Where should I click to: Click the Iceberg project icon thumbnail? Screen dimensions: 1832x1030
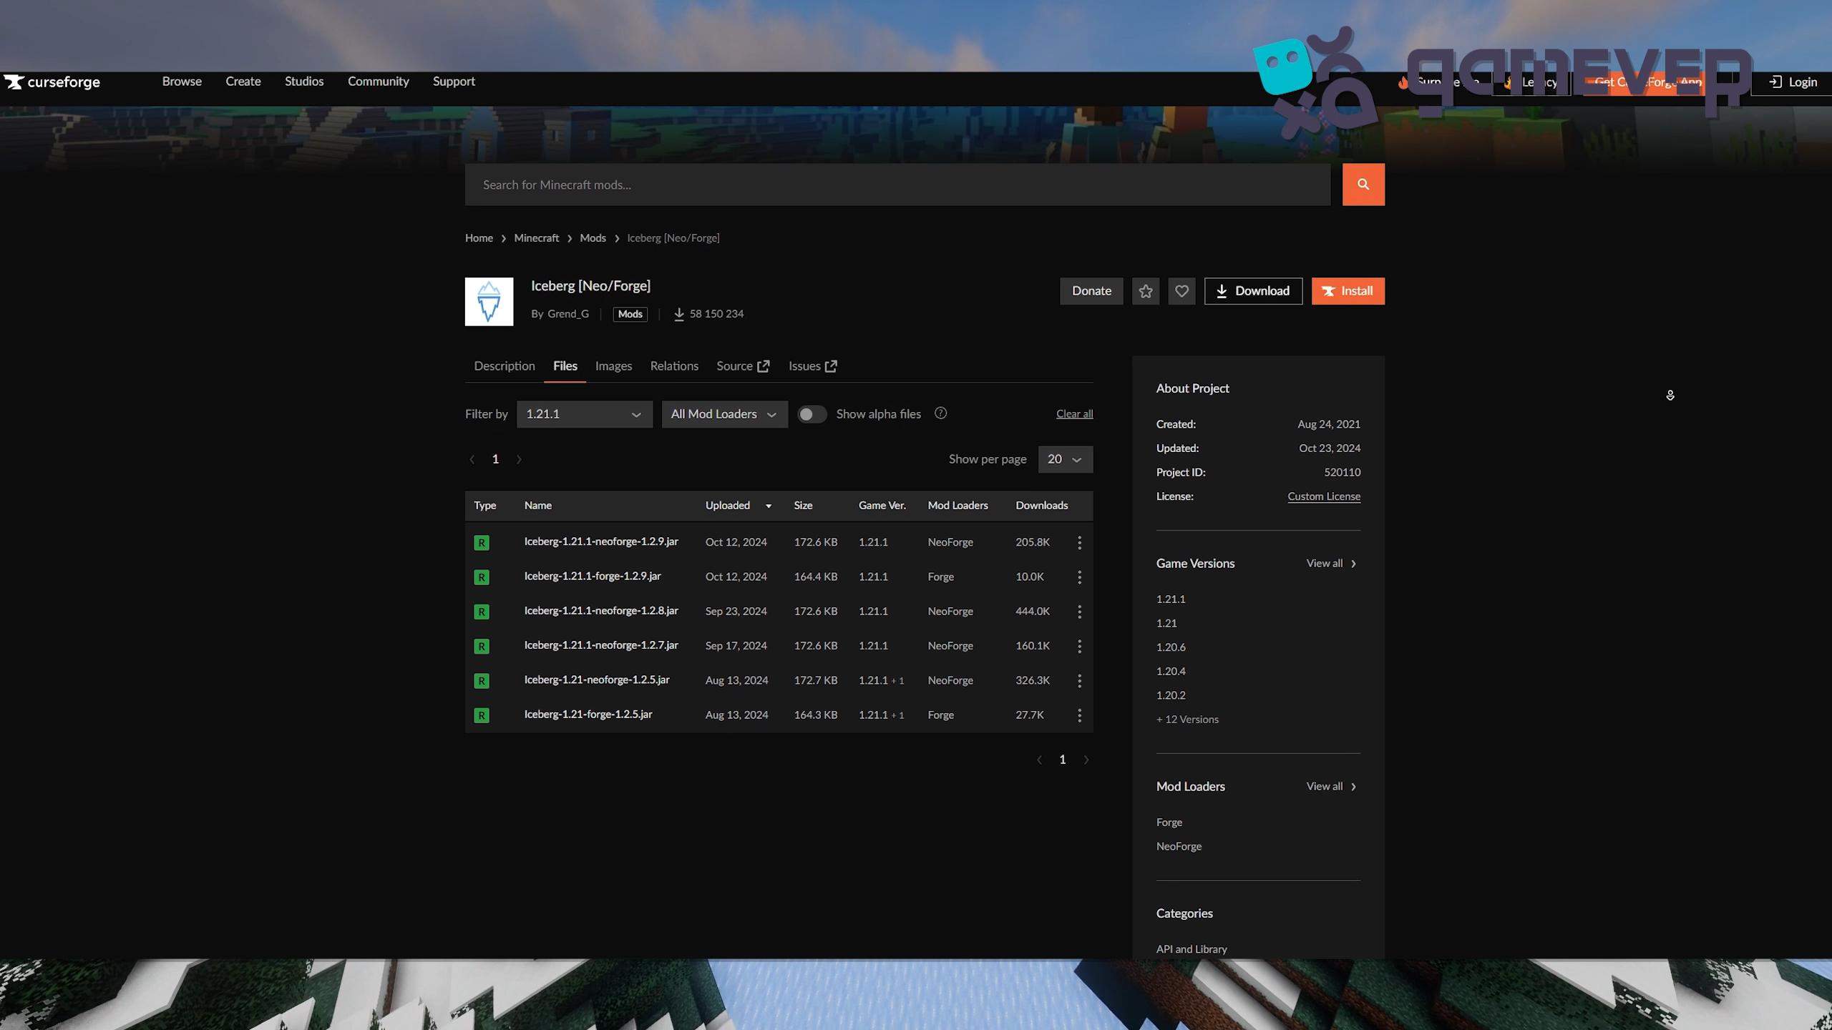click(x=489, y=301)
